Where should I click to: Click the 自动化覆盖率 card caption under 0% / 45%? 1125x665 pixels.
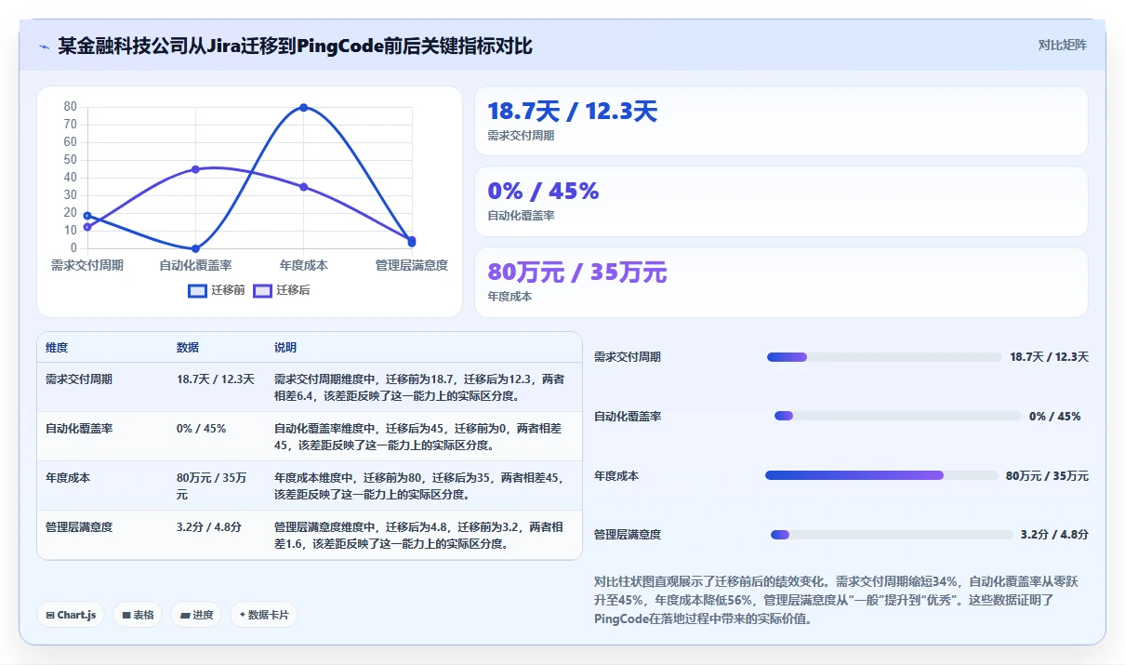pyautogui.click(x=521, y=216)
